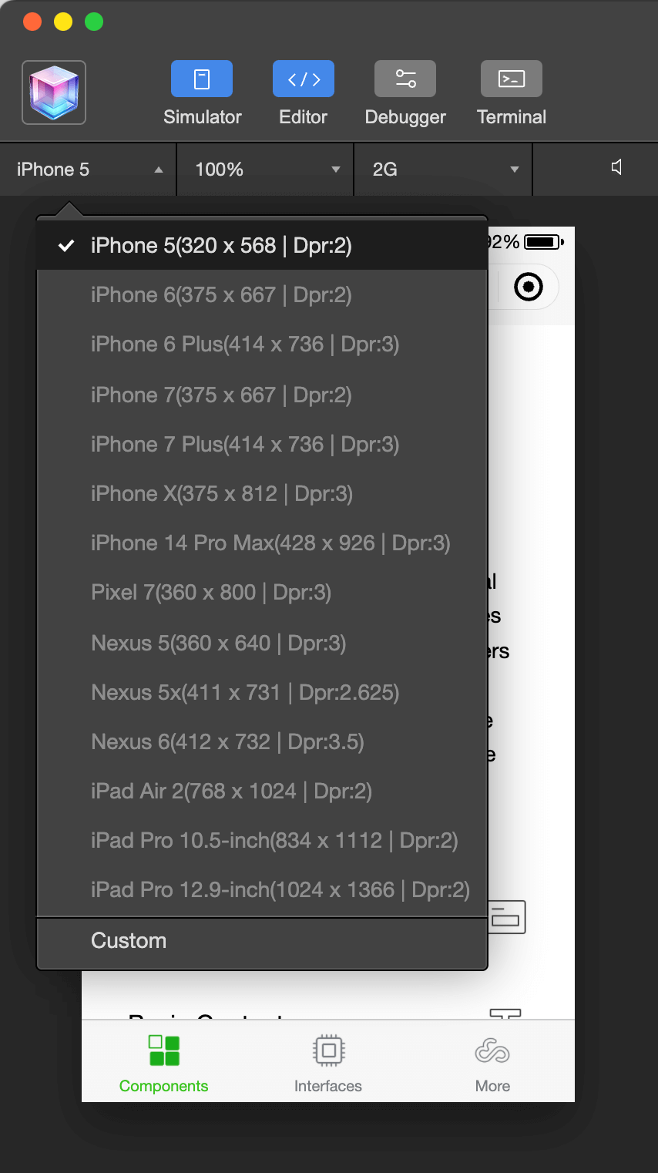The height and width of the screenshot is (1173, 658).
Task: Open the iPhone 5 device dropdown
Action: point(89,170)
